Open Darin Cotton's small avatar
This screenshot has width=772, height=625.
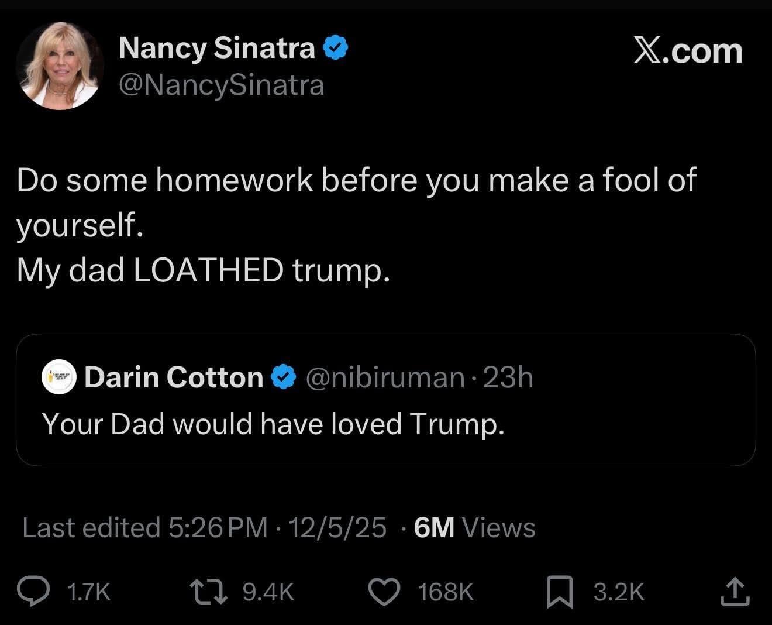[59, 377]
